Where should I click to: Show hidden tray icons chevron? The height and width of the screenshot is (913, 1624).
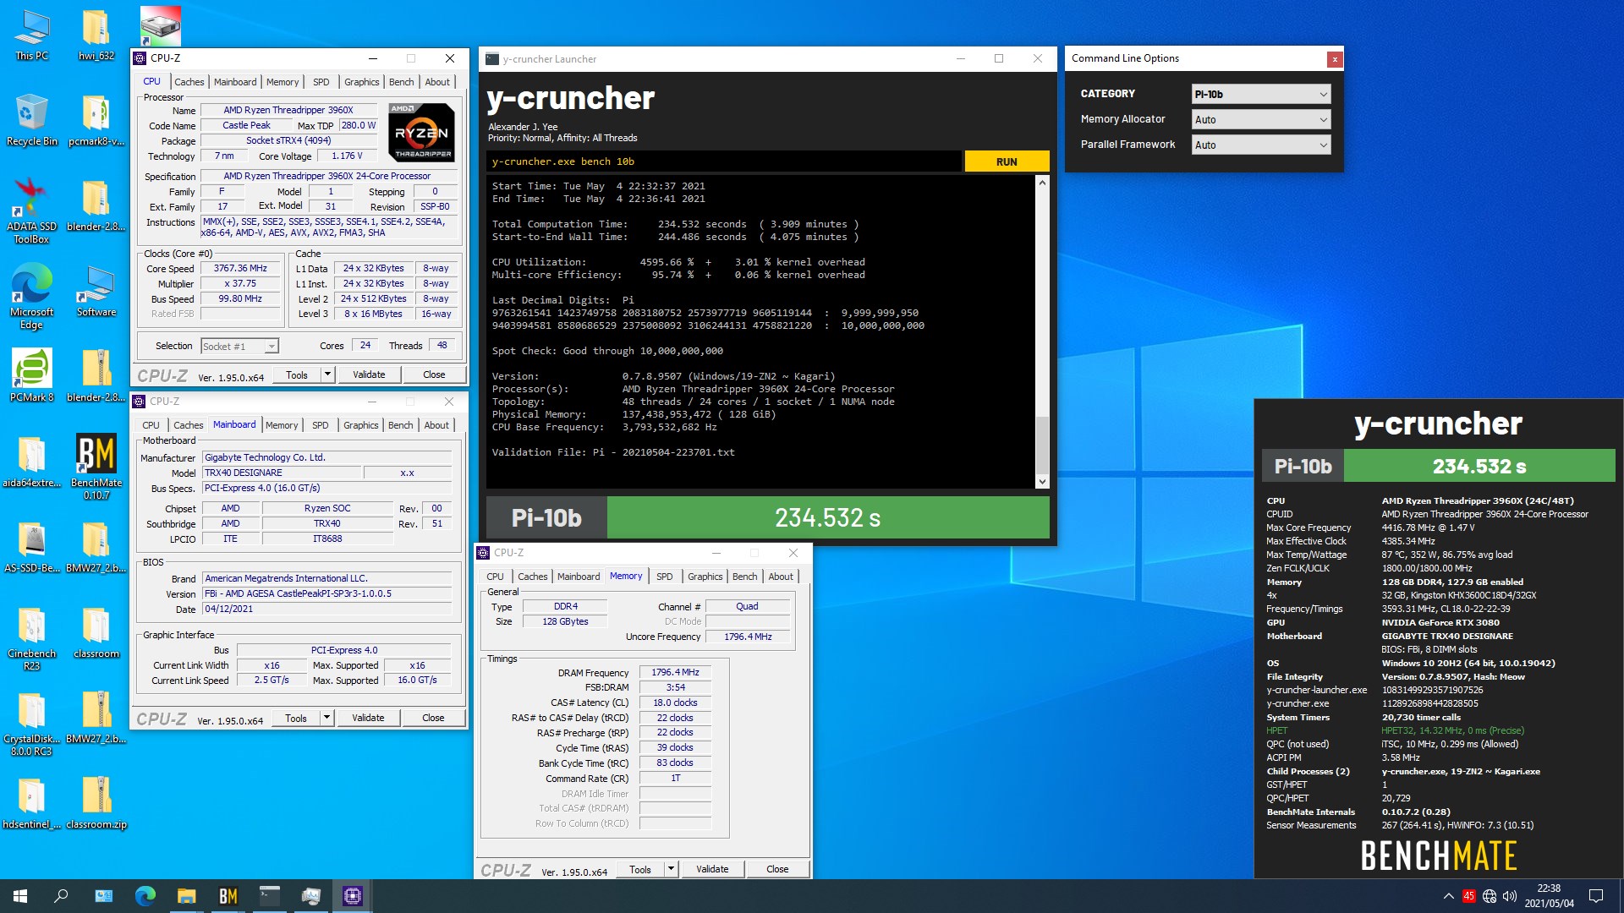(1448, 896)
